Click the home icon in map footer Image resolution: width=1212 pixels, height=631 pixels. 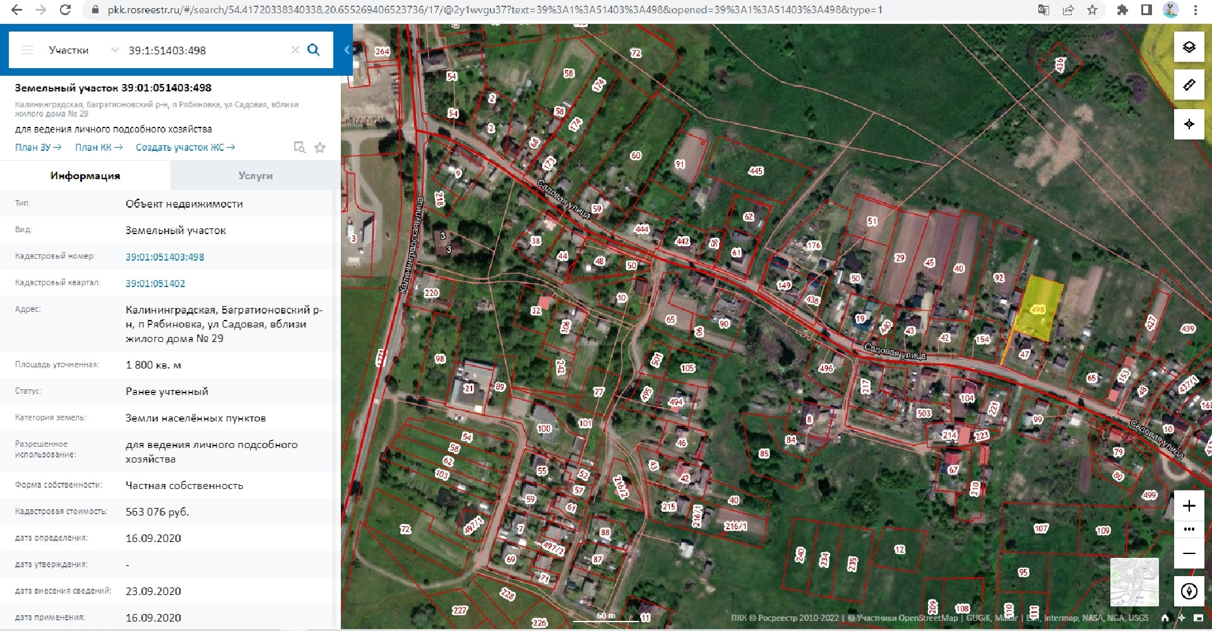point(1165,618)
